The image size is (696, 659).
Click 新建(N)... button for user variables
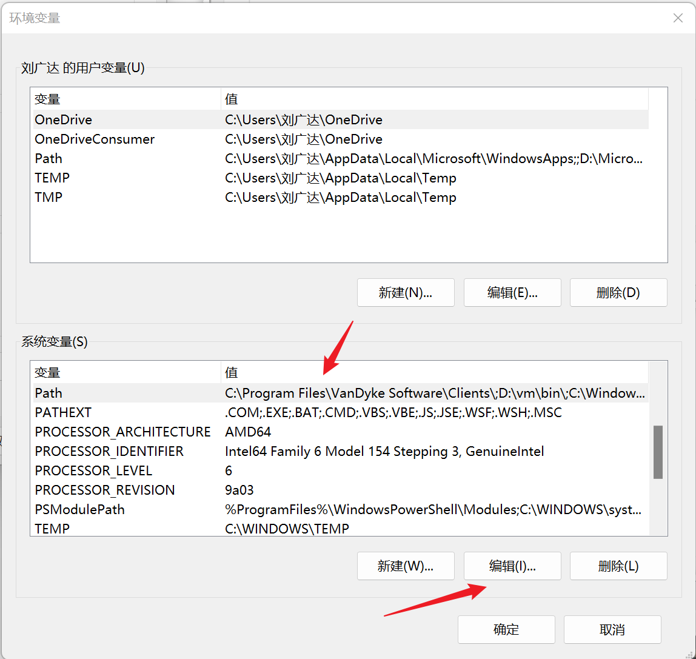point(406,292)
